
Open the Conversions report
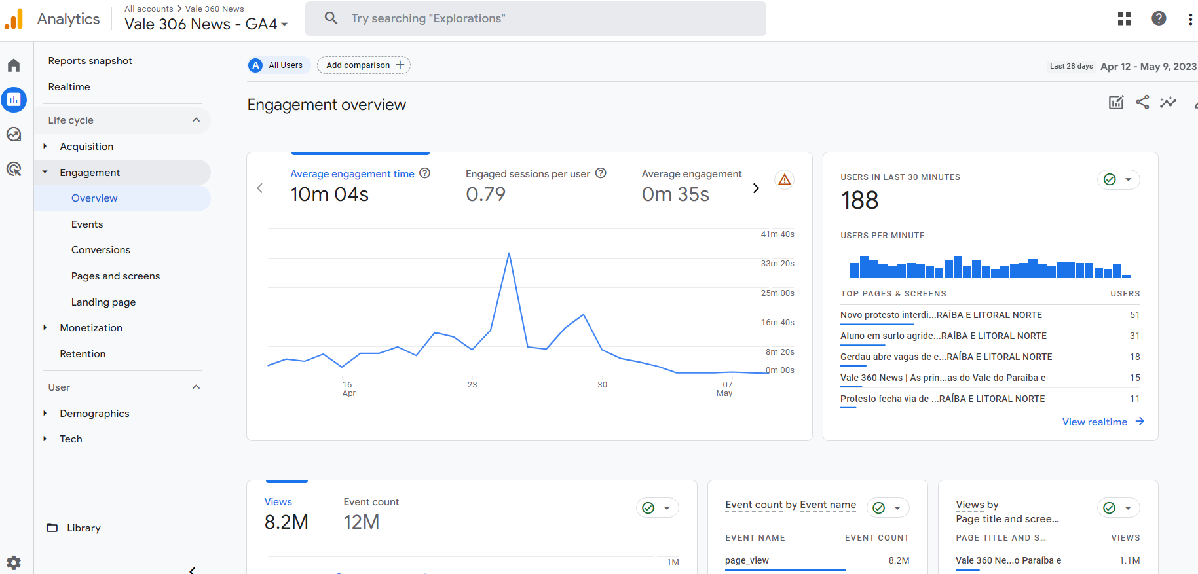pyautogui.click(x=101, y=250)
